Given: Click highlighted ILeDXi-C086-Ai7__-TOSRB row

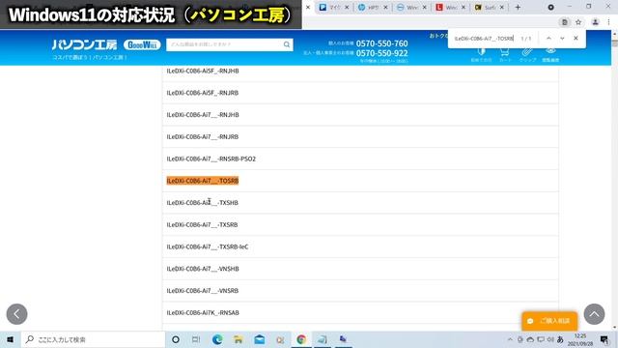Looking at the screenshot, I should pyautogui.click(x=203, y=181).
